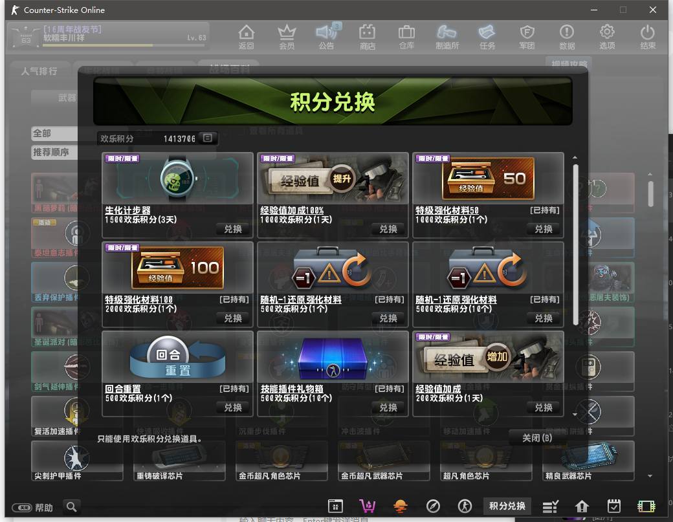Open the 仓库 inventory icon
The height and width of the screenshot is (522, 673).
(406, 36)
